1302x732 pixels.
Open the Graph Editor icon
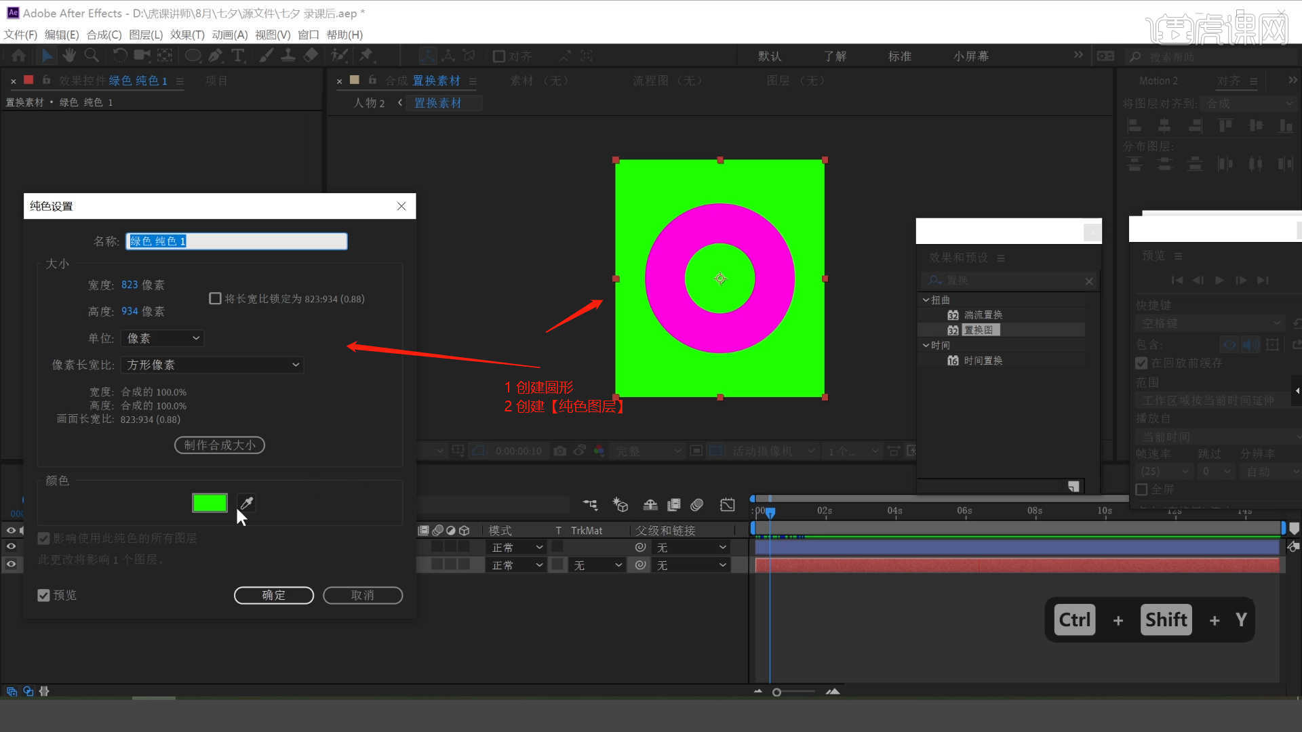click(x=727, y=505)
